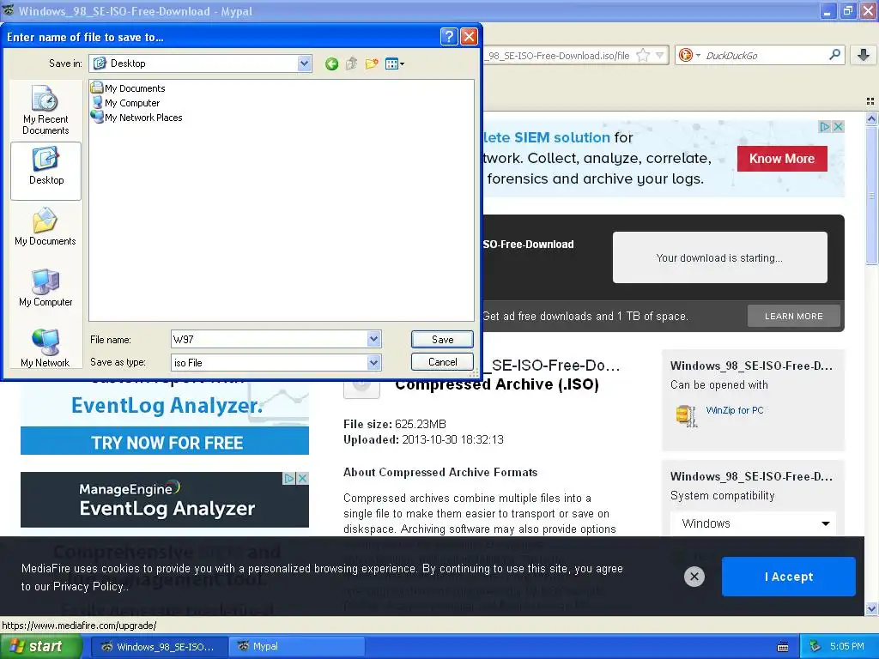The height and width of the screenshot is (659, 879).
Task: Open the Windows system compatibility dropdown
Action: click(754, 523)
